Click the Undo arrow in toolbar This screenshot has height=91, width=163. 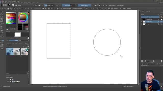(91, 8)
